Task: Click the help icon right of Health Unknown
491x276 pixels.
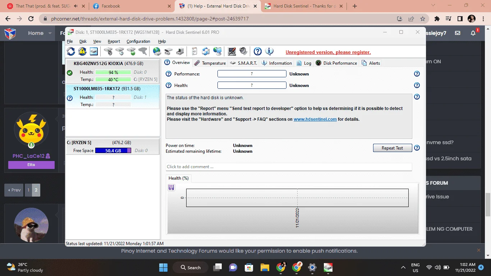Action: pyautogui.click(x=417, y=85)
